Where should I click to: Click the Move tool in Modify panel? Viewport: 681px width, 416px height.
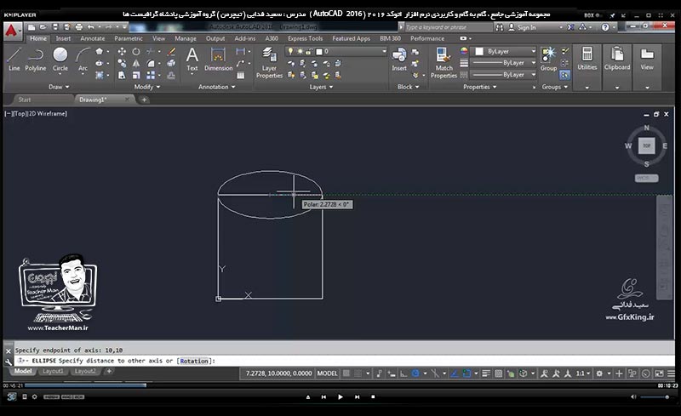[122, 52]
